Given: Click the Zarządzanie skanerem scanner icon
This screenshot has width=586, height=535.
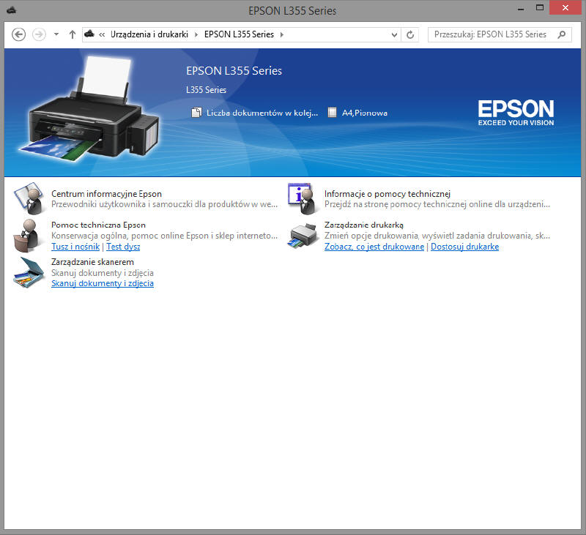Looking at the screenshot, I should (29, 272).
